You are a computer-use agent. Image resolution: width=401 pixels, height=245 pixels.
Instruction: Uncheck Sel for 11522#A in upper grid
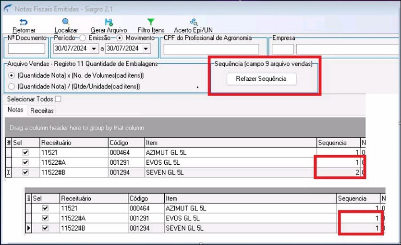click(25, 162)
